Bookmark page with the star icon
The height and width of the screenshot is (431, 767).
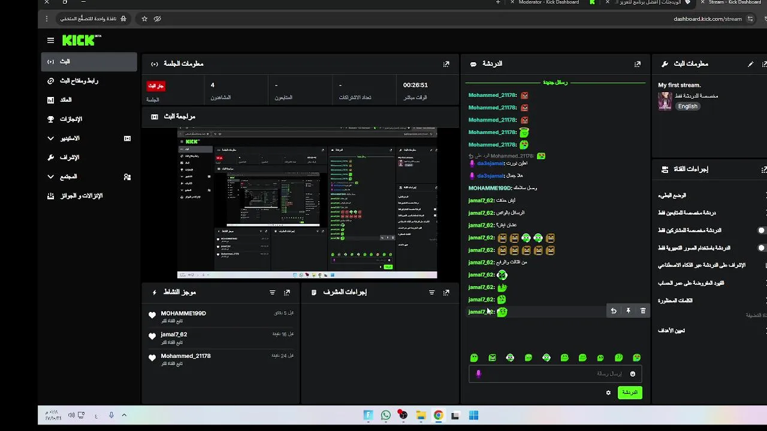(144, 19)
